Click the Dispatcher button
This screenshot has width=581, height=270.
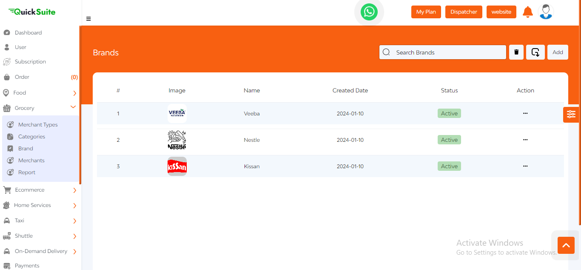pos(464,12)
